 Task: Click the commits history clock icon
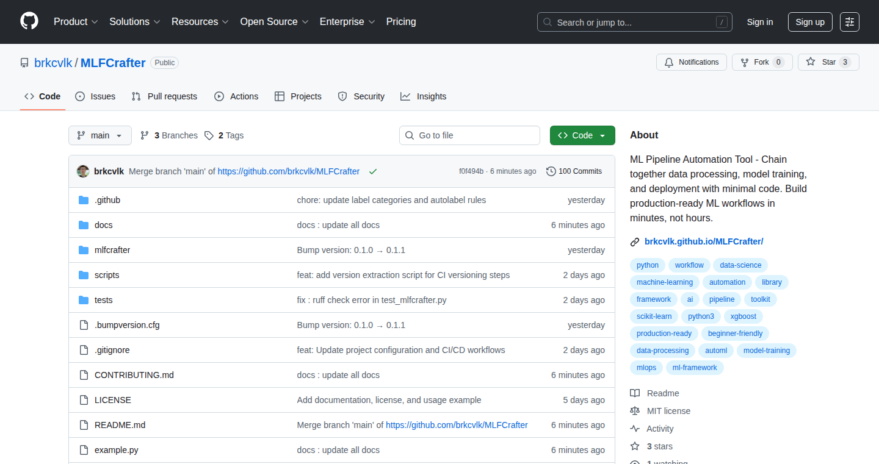(551, 171)
